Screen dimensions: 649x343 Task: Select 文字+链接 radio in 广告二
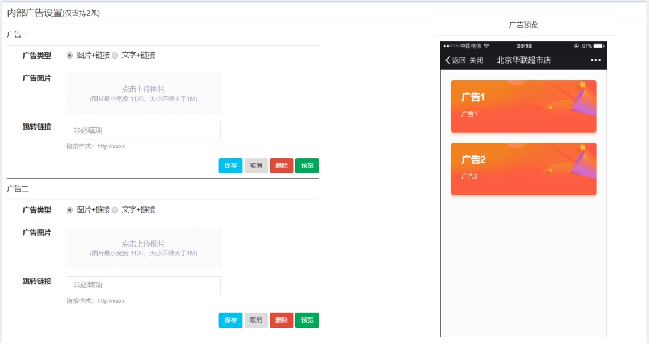pyautogui.click(x=115, y=210)
